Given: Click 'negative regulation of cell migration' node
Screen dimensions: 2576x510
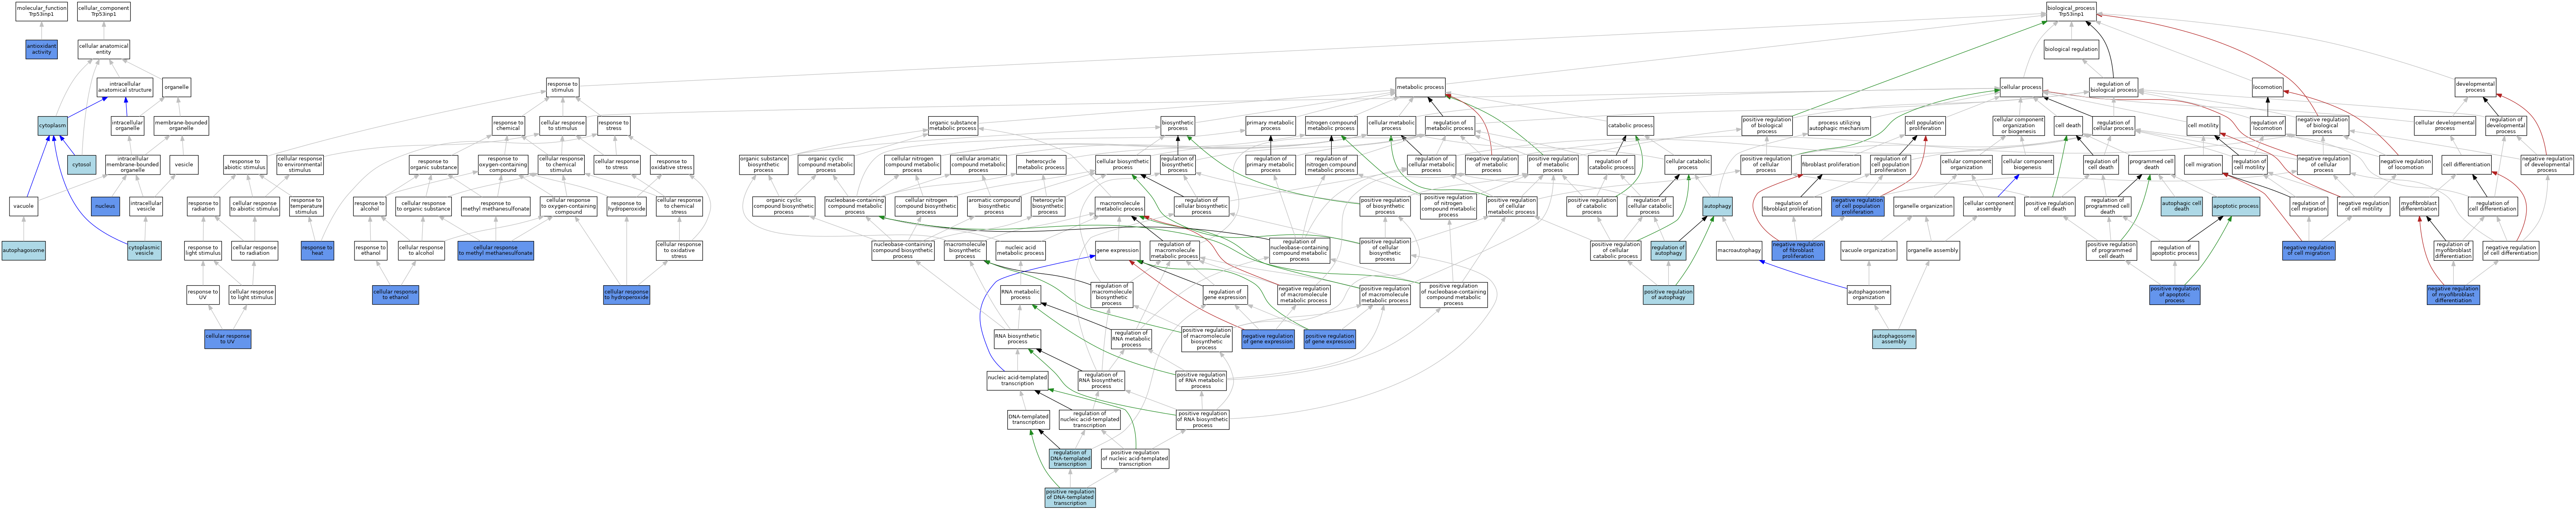Looking at the screenshot, I should point(2308,250).
